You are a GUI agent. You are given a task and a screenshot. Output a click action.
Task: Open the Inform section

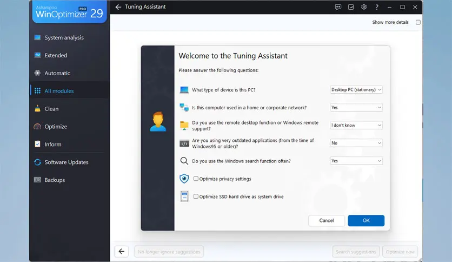[x=70, y=144]
